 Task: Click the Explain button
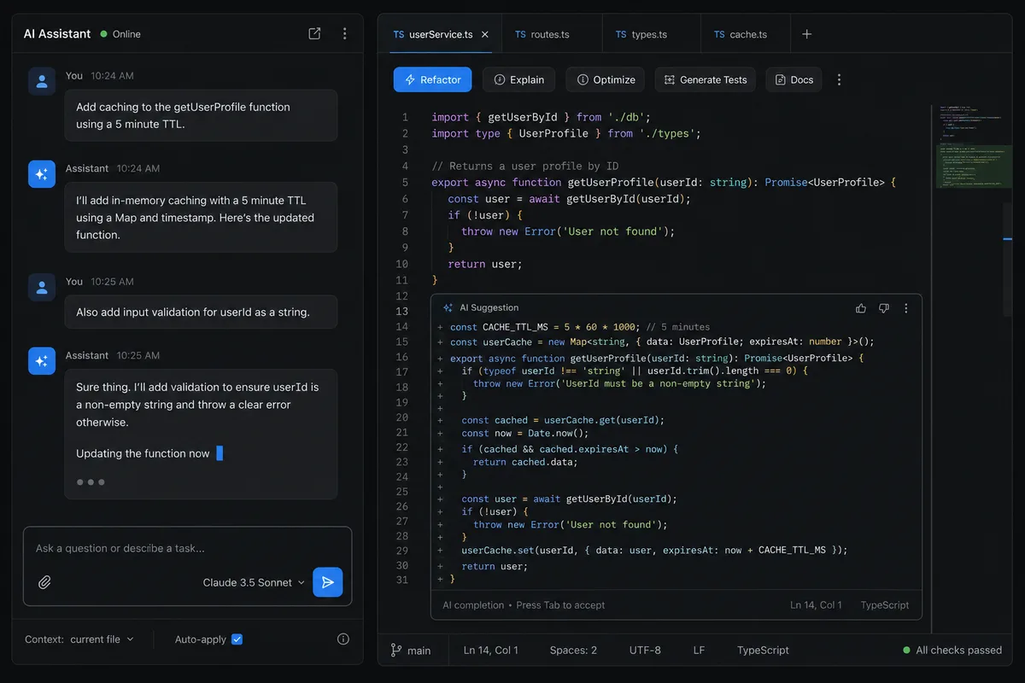pyautogui.click(x=519, y=79)
